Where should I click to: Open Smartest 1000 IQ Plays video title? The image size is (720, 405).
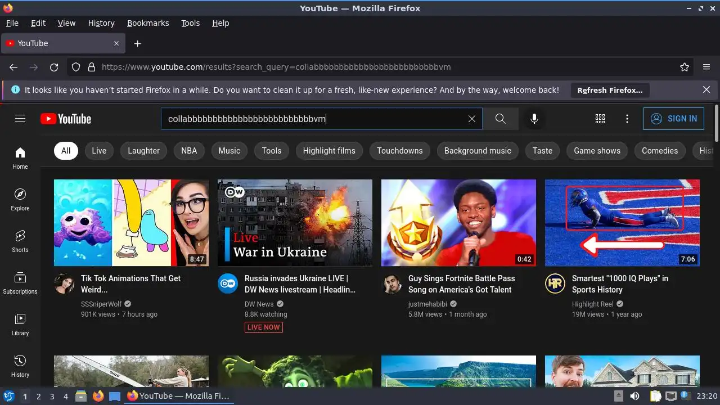(x=620, y=284)
